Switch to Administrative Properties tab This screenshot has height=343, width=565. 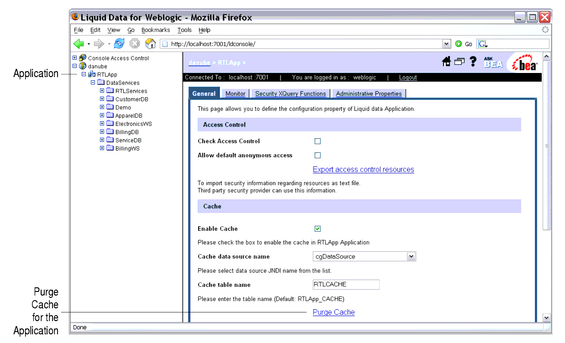pos(369,94)
